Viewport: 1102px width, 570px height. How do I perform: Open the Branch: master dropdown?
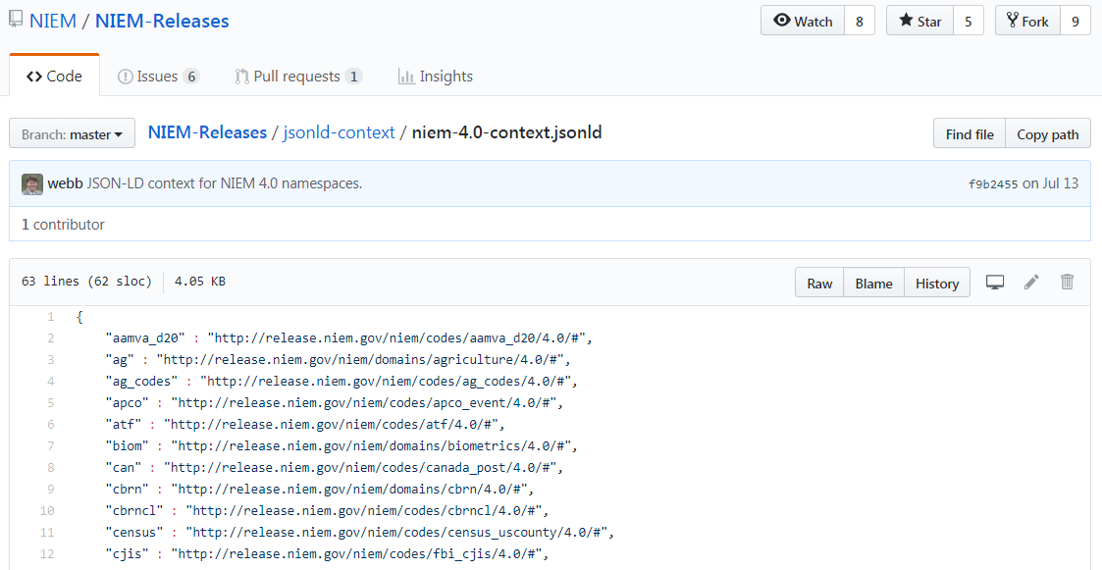click(x=73, y=134)
